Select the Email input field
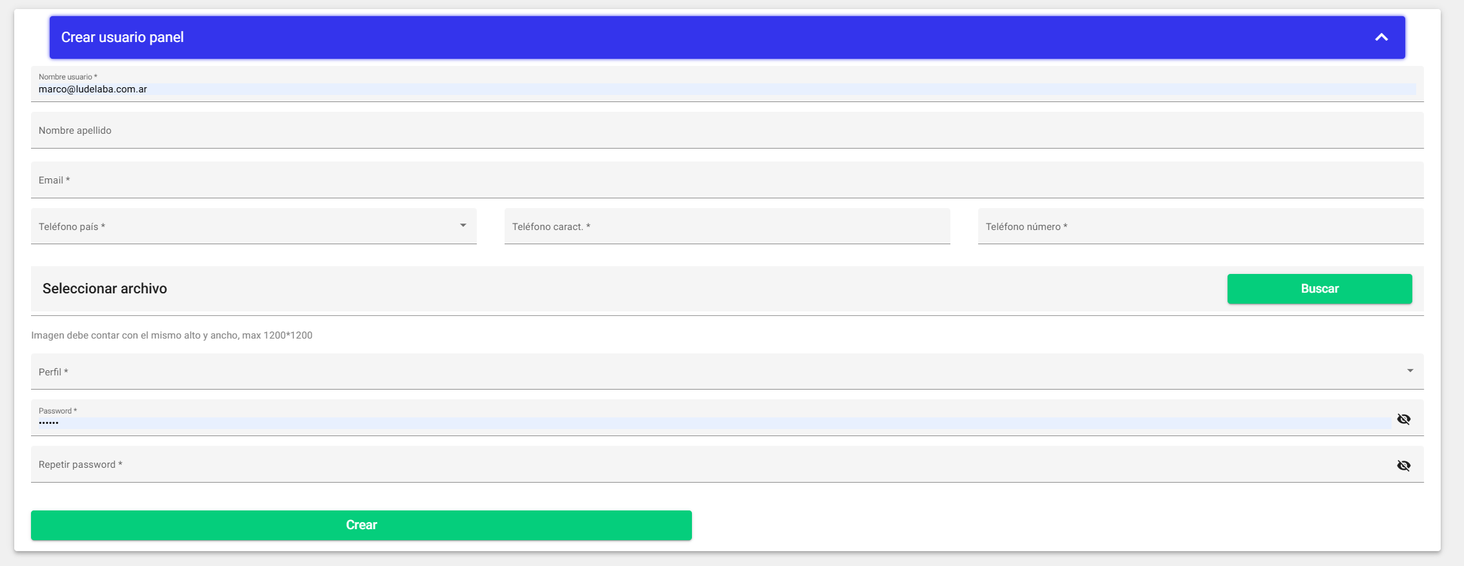 coord(727,180)
